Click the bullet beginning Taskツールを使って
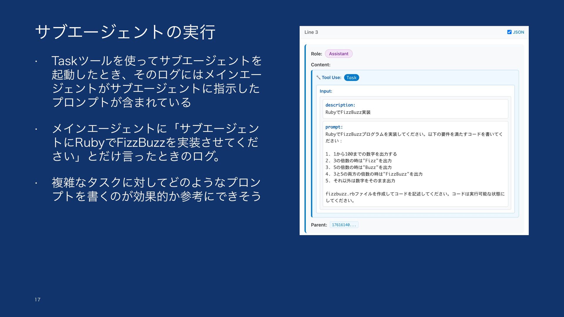564x317 pixels. coord(157,82)
